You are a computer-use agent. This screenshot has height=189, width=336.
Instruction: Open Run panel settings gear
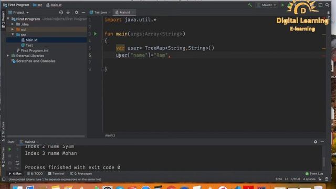click(316, 142)
